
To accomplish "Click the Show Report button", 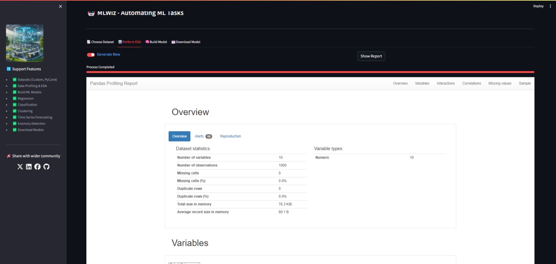I will [x=371, y=56].
